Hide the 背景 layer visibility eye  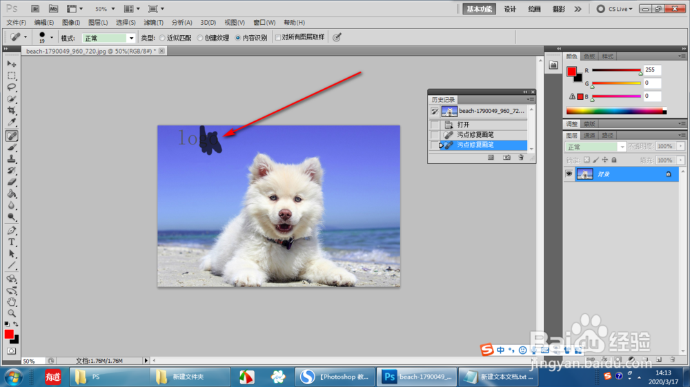[x=569, y=174]
